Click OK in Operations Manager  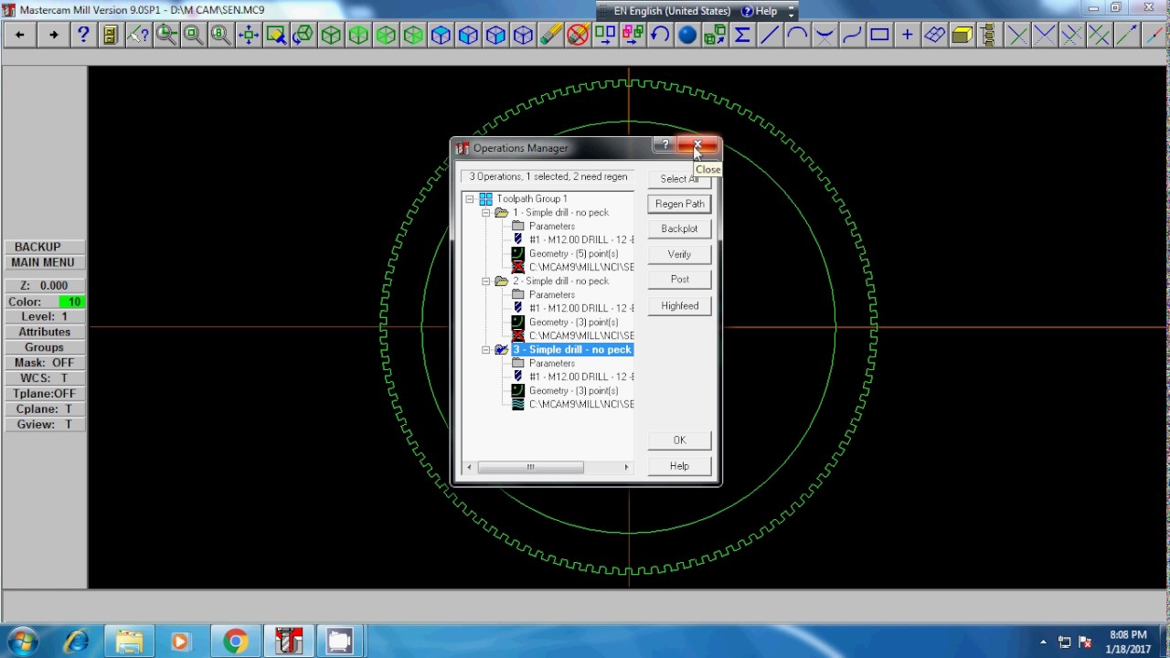679,440
